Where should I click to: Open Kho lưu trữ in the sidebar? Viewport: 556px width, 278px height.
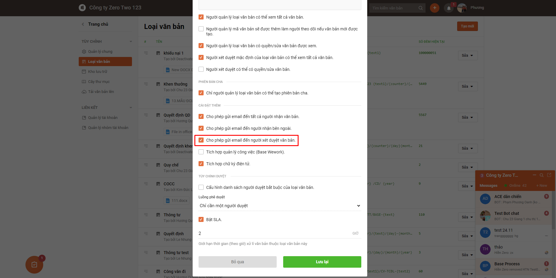[x=98, y=72]
